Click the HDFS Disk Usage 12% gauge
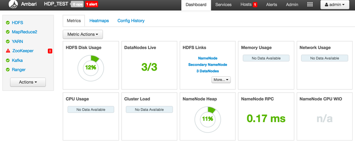Viewport: 355px width, 143px height. [x=91, y=67]
